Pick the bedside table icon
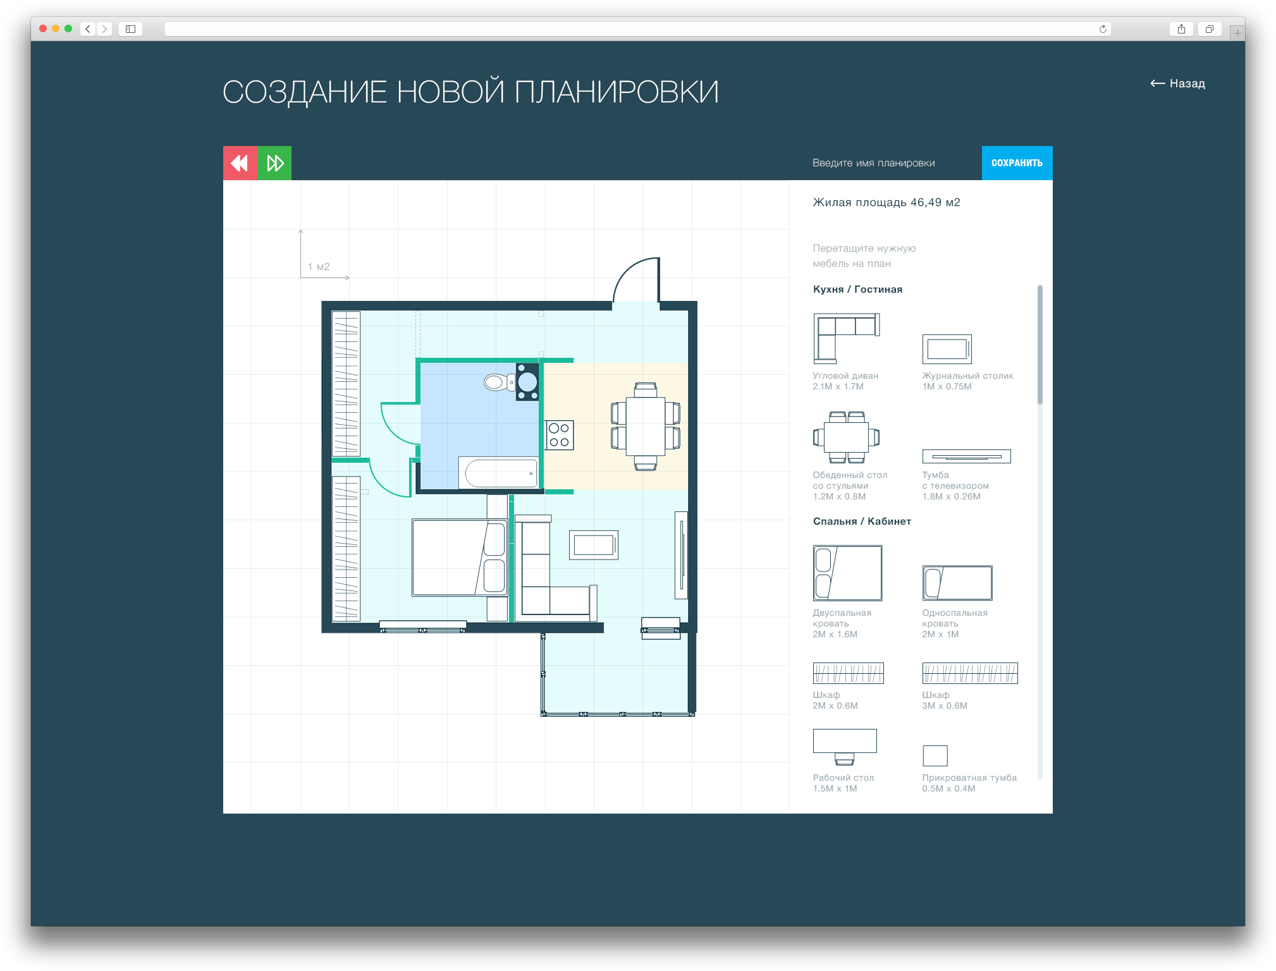This screenshot has width=1276, height=971. coord(935,755)
